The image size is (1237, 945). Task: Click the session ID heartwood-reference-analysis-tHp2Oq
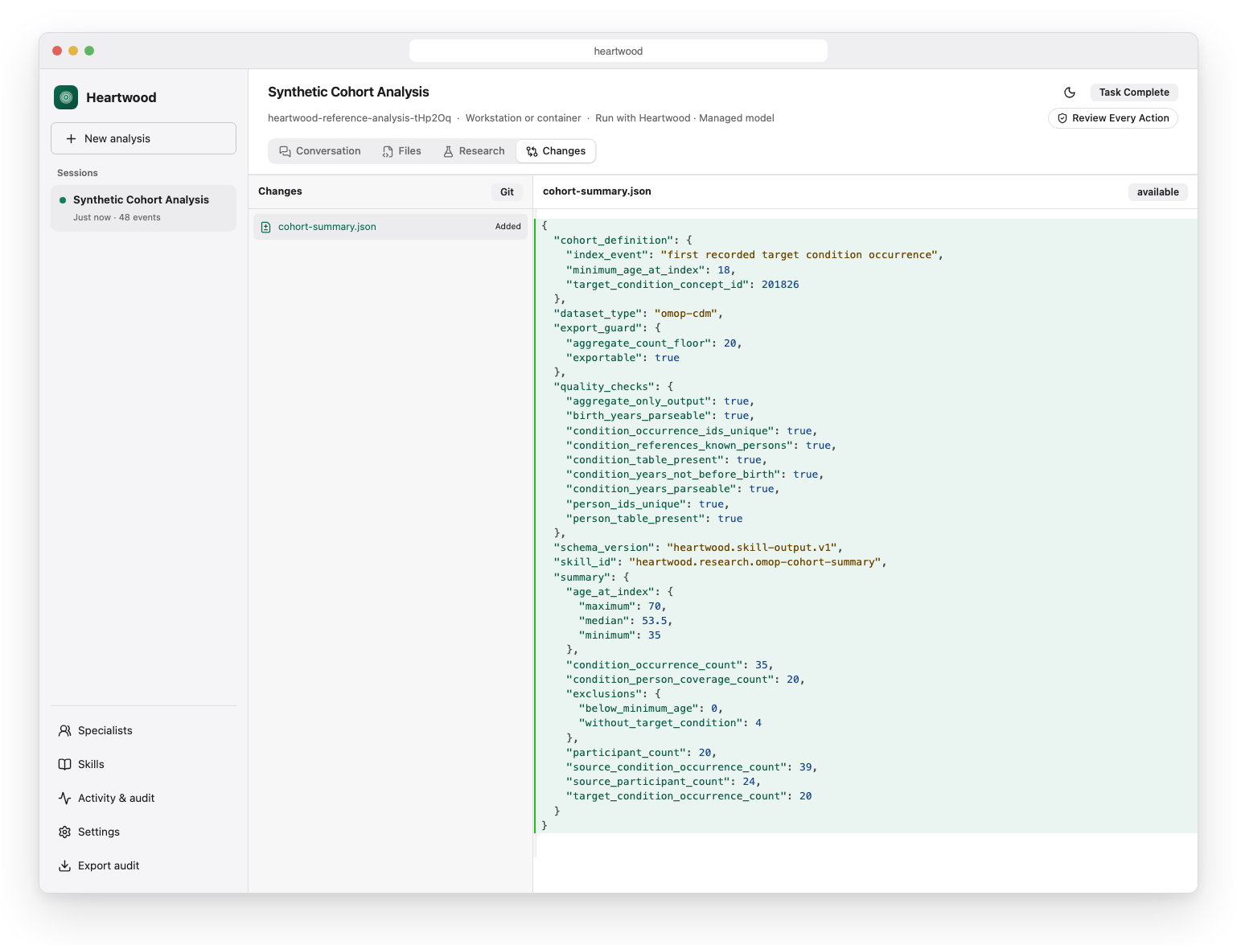[x=360, y=118]
